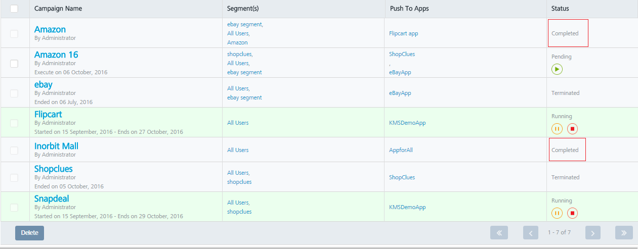This screenshot has height=249, width=638.
Task: Open the ebay campaign details
Action: [44, 84]
